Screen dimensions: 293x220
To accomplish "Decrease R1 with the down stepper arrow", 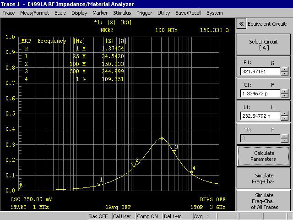I will point(285,74).
